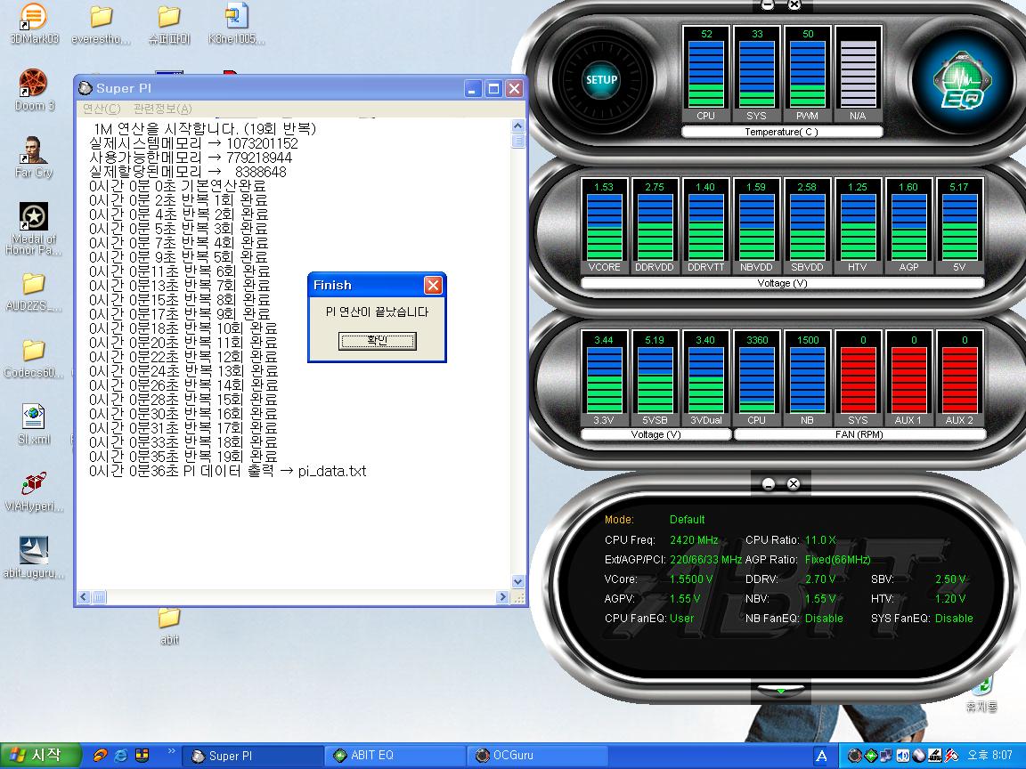Click the network computers tray icon
Screen dimensions: 1026x769
coord(887,756)
